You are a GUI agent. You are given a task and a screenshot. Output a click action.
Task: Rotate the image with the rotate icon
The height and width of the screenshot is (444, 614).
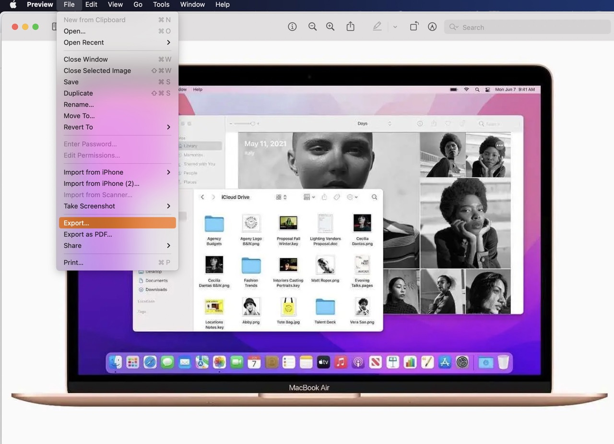[x=413, y=27]
